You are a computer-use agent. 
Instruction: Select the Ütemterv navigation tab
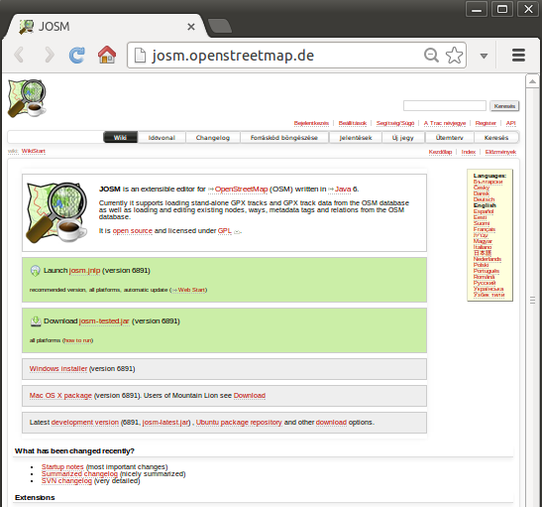[450, 137]
